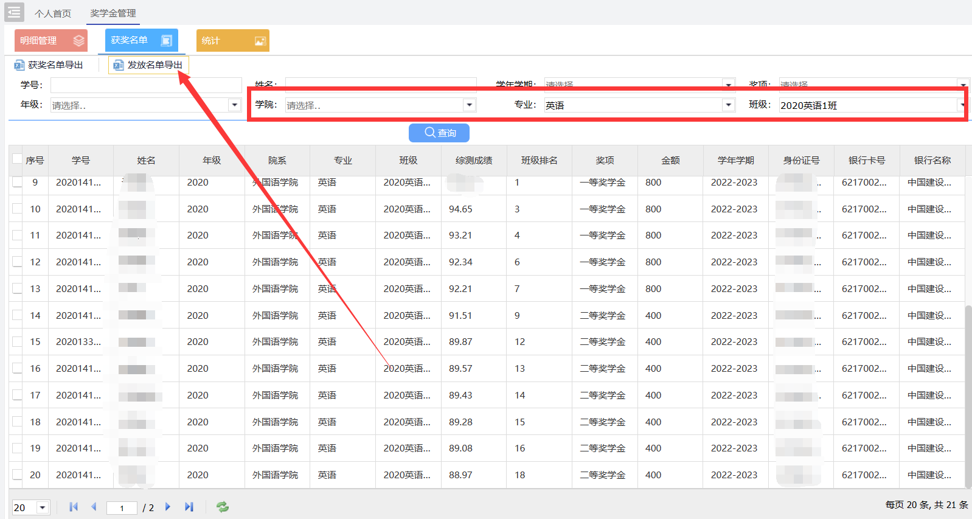972x519 pixels.
Task: Click the 查询 search button
Action: click(x=439, y=133)
